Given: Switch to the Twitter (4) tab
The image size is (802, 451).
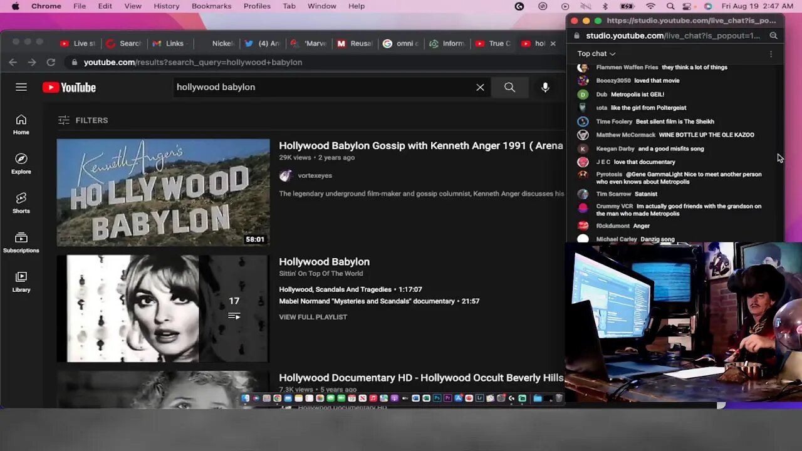Looking at the screenshot, I should tap(263, 43).
